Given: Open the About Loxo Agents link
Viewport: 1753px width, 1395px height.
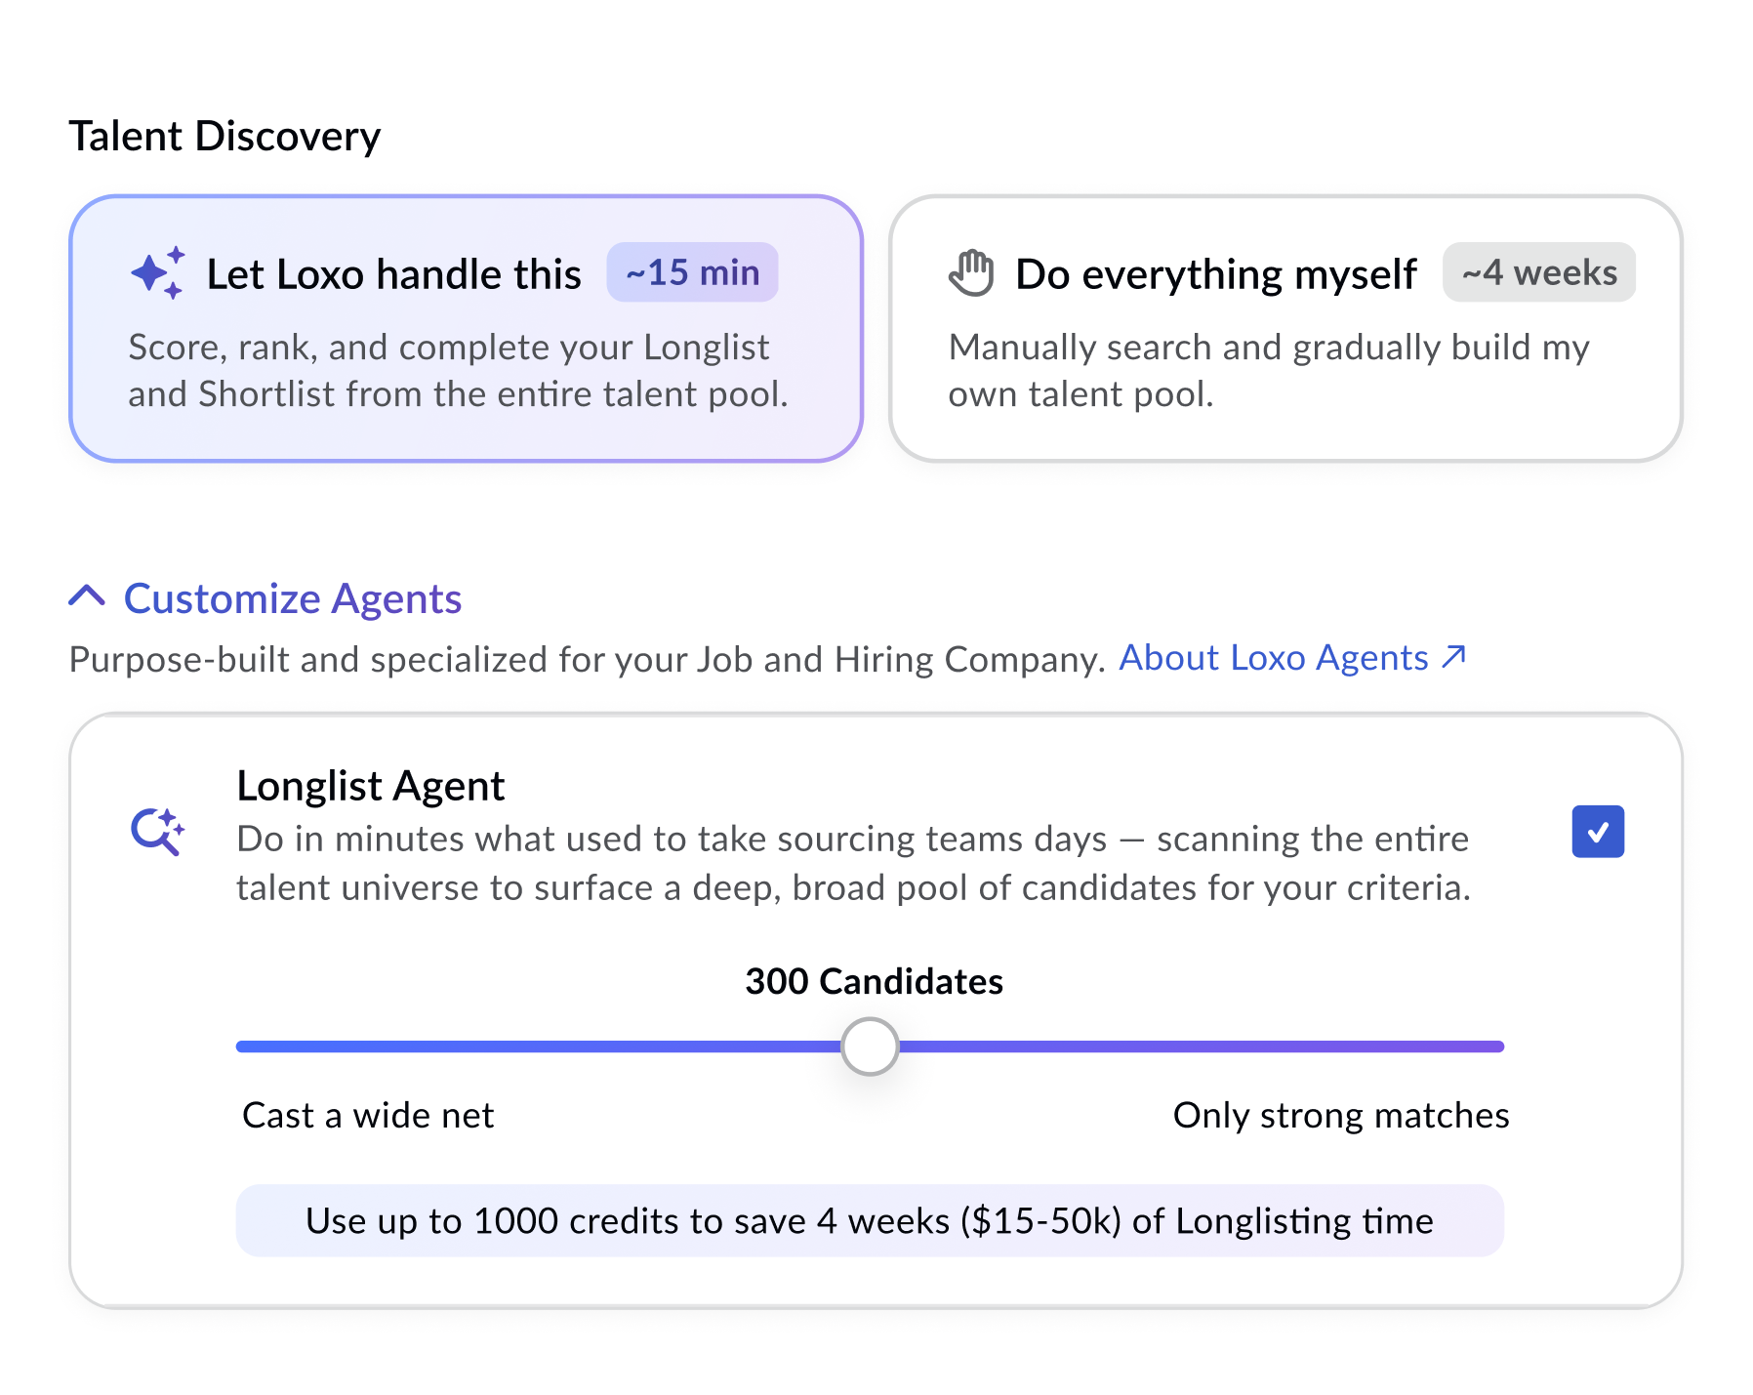Looking at the screenshot, I should click(1292, 658).
